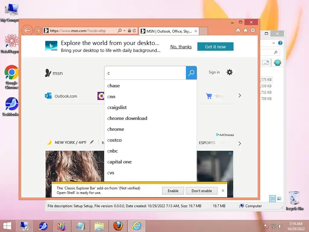Click the Explorer window search magnifier
309x232 pixels.
tap(276, 52)
